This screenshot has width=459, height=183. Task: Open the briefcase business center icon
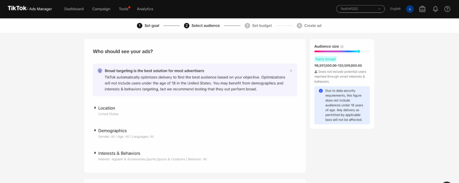coord(422,9)
